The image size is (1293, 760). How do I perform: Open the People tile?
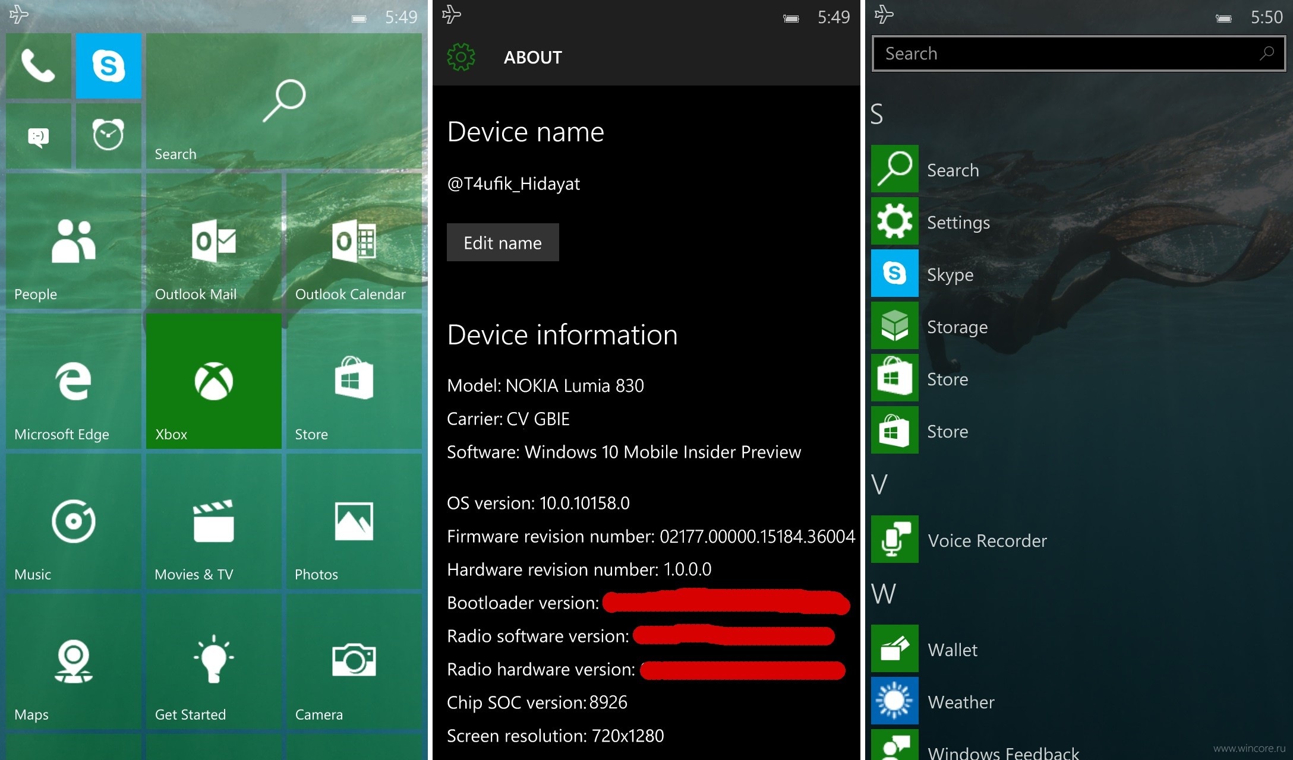[74, 241]
